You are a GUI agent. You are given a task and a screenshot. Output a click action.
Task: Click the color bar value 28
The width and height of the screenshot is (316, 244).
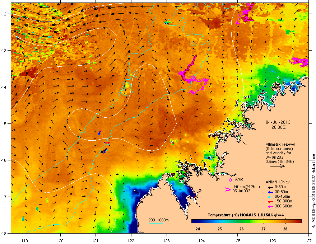coord(285,229)
